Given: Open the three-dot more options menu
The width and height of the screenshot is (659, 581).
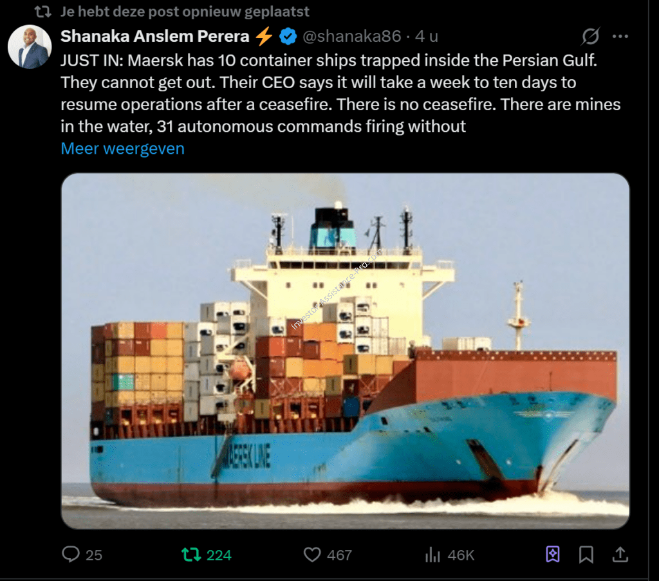Looking at the screenshot, I should point(620,37).
